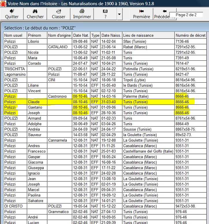Click the 'Prénom' column header
Viewport: 209px width, 224px height.
(x=37, y=35)
